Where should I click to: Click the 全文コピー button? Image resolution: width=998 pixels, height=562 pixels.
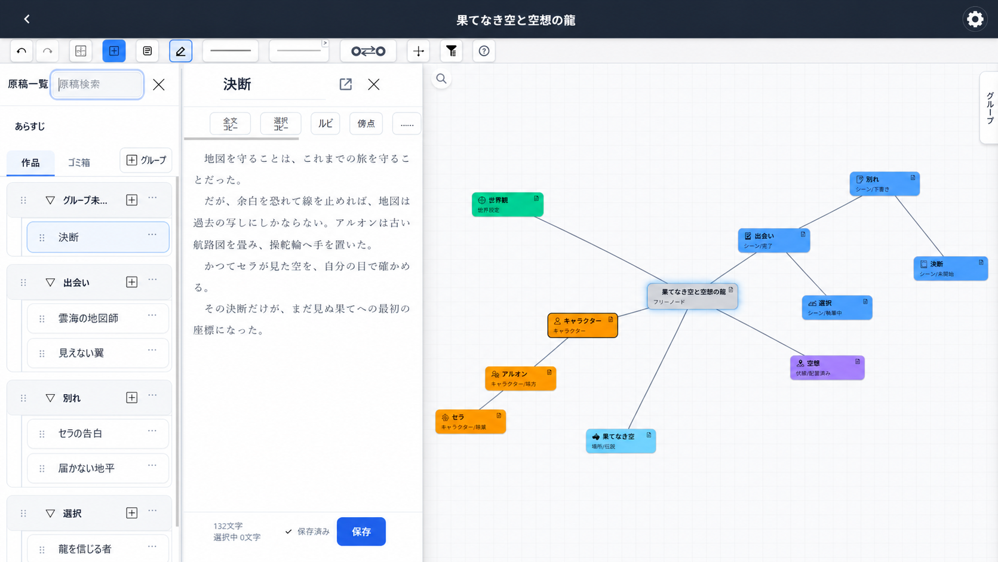pos(230,124)
